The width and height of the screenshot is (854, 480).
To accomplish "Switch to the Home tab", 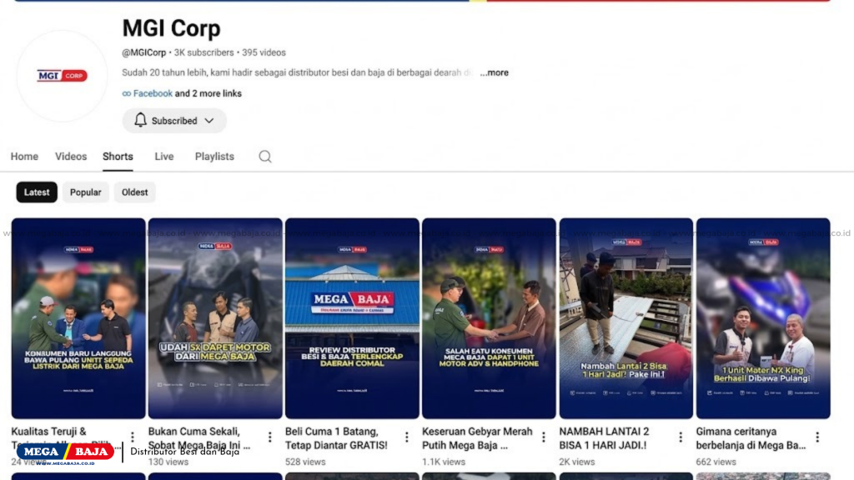I will [24, 157].
